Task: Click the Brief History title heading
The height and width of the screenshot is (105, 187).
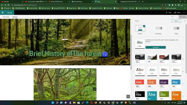Action: tap(65, 53)
